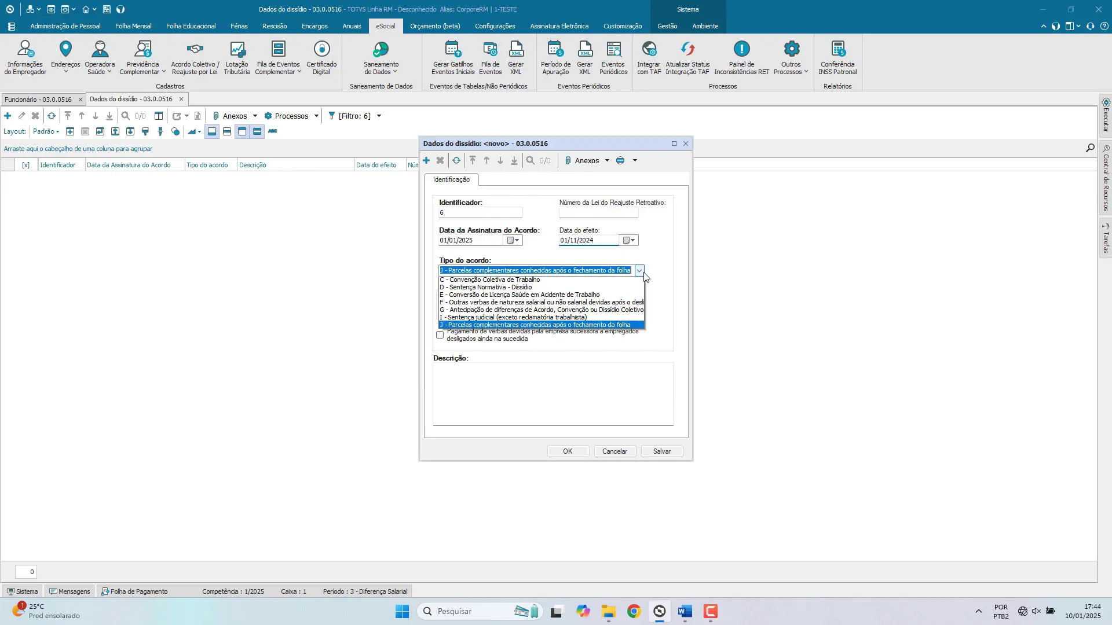1112x625 pixels.
Task: Click the add new record plus icon in dialog
Action: click(x=426, y=160)
